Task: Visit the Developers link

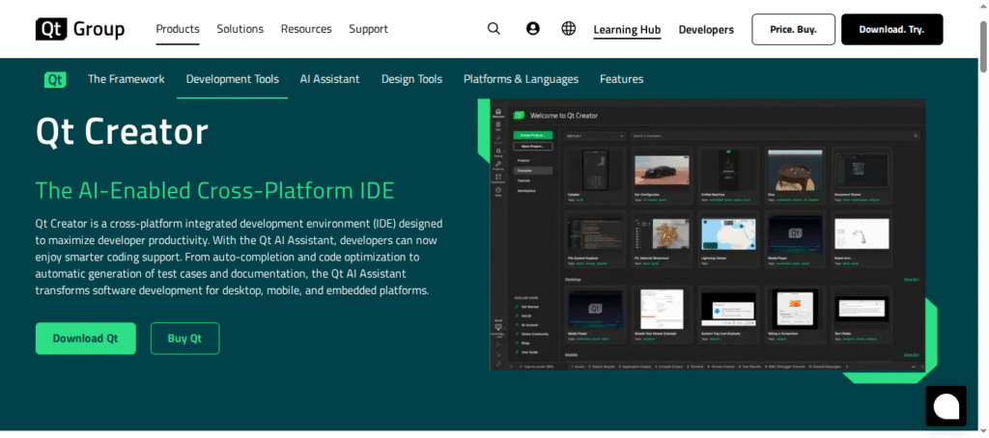Action: click(x=706, y=30)
